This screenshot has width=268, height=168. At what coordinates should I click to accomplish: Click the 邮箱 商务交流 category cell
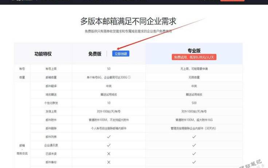[22, 149]
